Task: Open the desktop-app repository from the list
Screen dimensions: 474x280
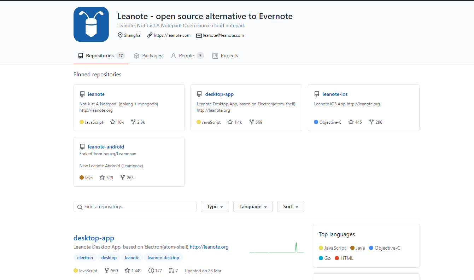Action: (x=94, y=238)
